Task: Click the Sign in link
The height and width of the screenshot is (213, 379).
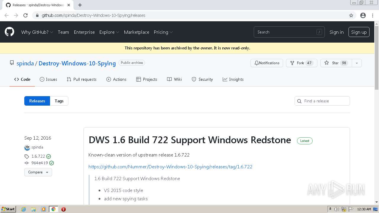Action: (x=337, y=32)
